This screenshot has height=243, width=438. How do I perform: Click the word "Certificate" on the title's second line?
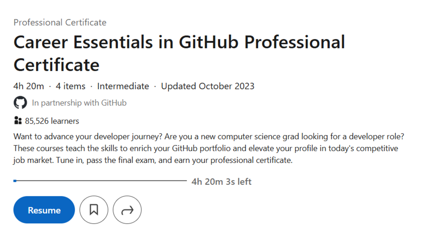56,65
